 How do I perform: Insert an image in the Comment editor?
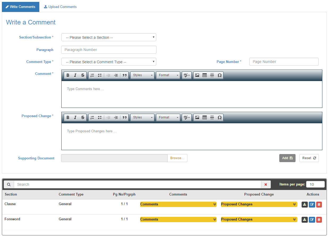click(197, 75)
